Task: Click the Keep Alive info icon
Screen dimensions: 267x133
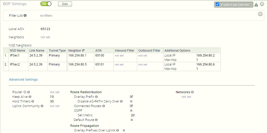Action: pyautogui.click(x=30, y=97)
